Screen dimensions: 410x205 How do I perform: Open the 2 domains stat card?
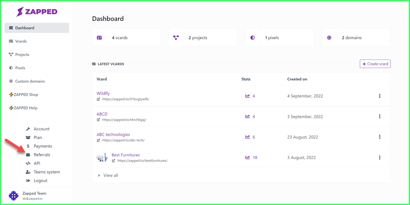(x=356, y=37)
